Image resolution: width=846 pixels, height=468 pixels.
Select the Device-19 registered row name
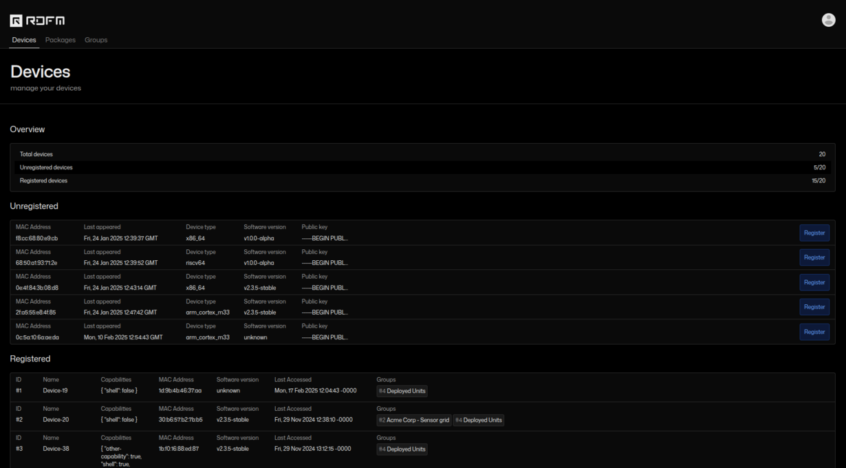coord(55,391)
